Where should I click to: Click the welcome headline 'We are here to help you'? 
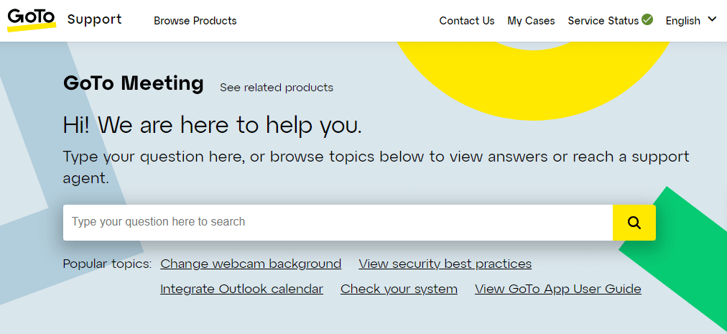point(229,126)
